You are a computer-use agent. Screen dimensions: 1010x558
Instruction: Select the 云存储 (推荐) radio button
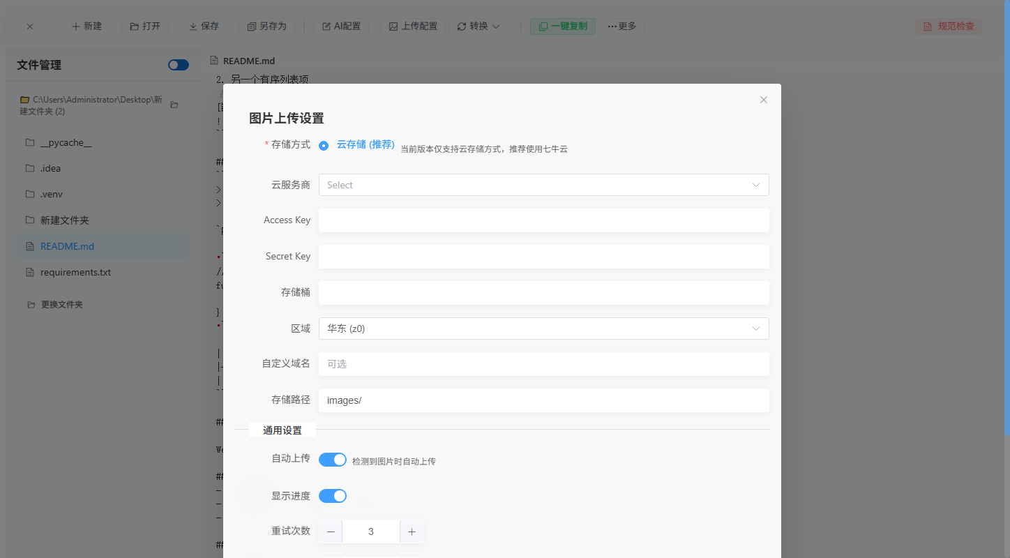(324, 146)
